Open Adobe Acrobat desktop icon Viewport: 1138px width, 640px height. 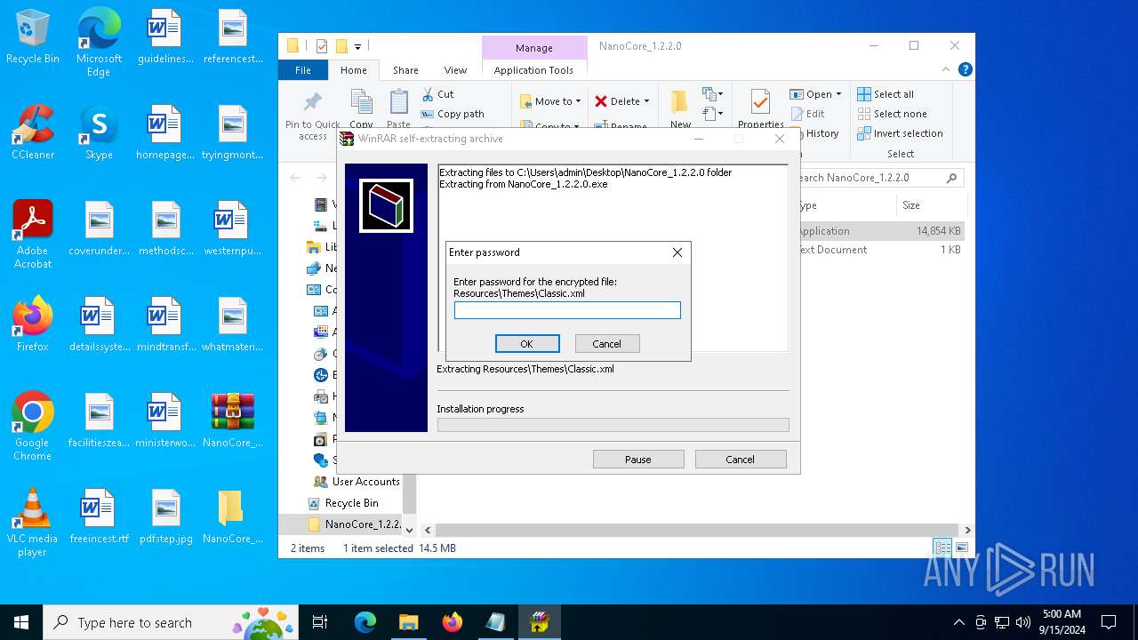pyautogui.click(x=33, y=235)
